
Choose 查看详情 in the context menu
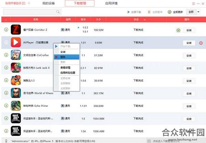coord(67,68)
